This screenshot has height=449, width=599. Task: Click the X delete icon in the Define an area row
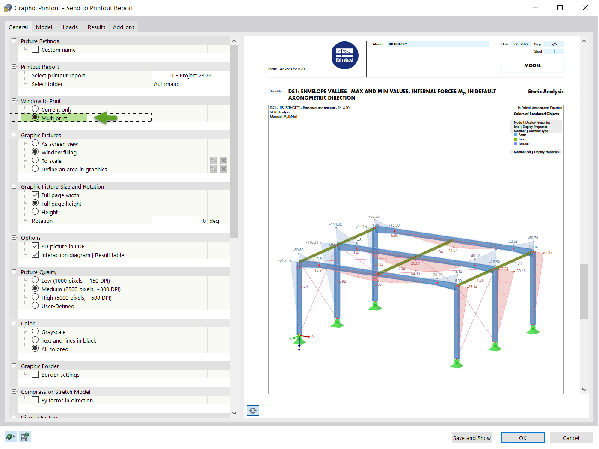pos(223,169)
